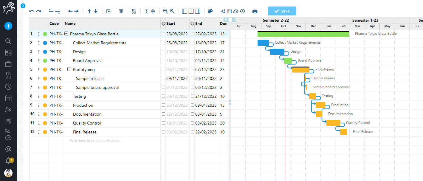423x181 pixels.
Task: Select the delete task trash icon
Action: tap(121, 11)
